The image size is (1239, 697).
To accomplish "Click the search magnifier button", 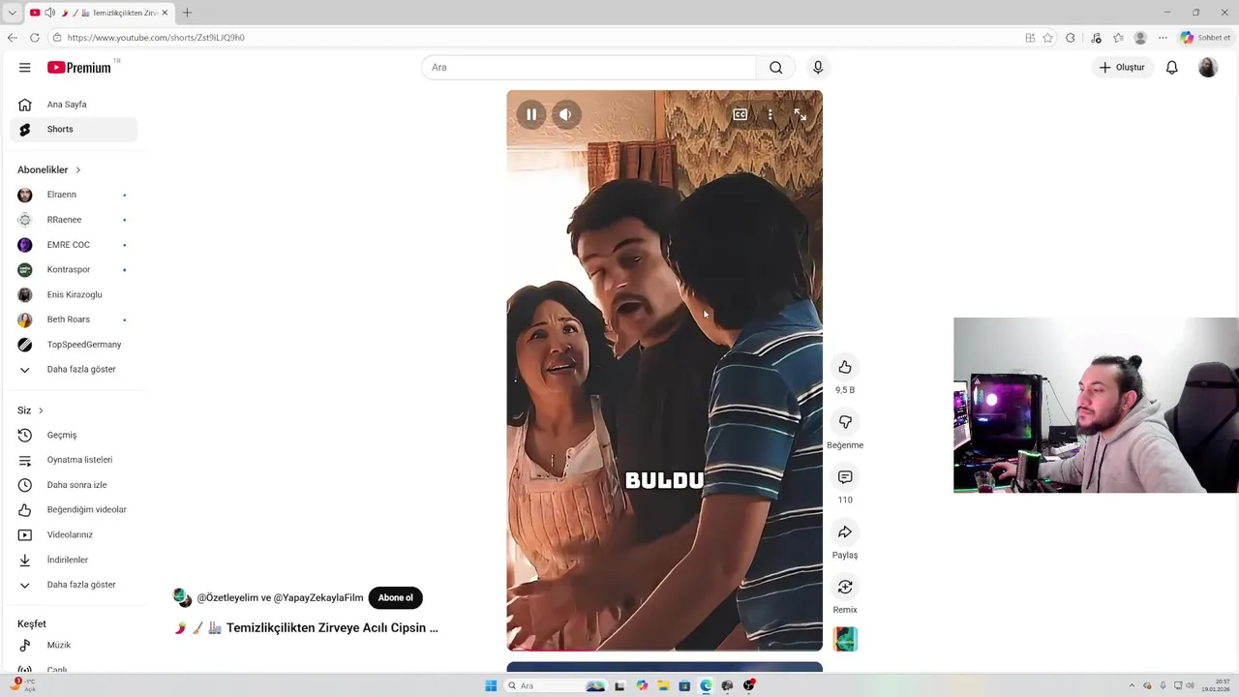I will 775,68.
